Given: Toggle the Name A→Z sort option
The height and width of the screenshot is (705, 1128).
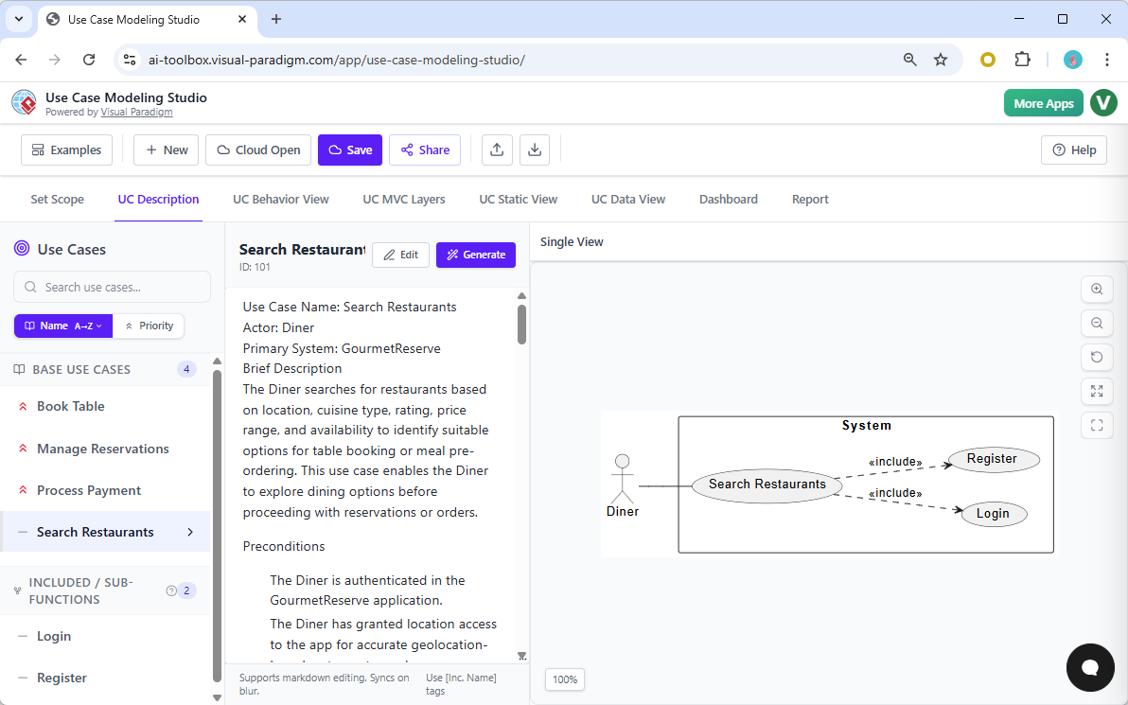Looking at the screenshot, I should (x=57, y=326).
